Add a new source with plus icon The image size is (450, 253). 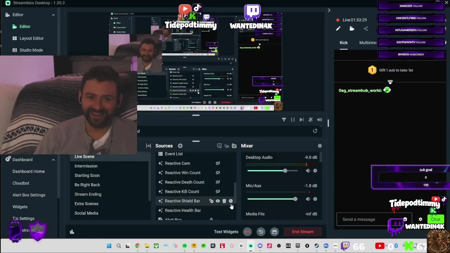pos(180,146)
